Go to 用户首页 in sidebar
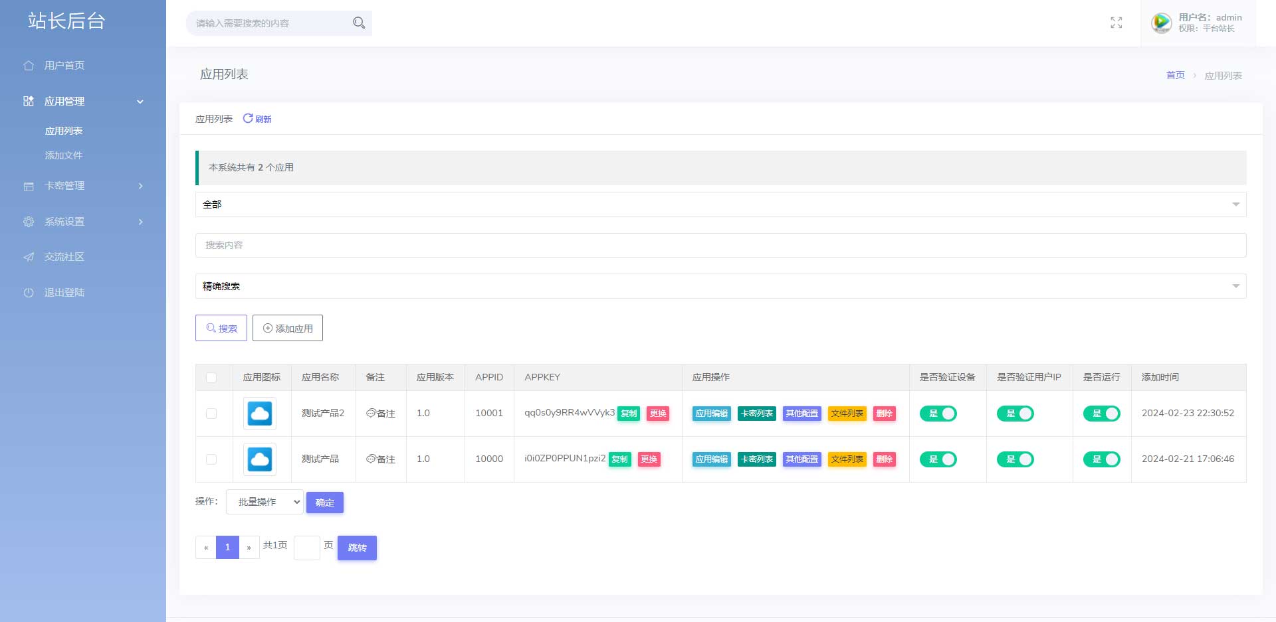 tap(64, 66)
